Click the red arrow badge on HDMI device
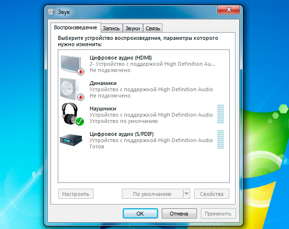289x229 pixels. pyautogui.click(x=80, y=72)
